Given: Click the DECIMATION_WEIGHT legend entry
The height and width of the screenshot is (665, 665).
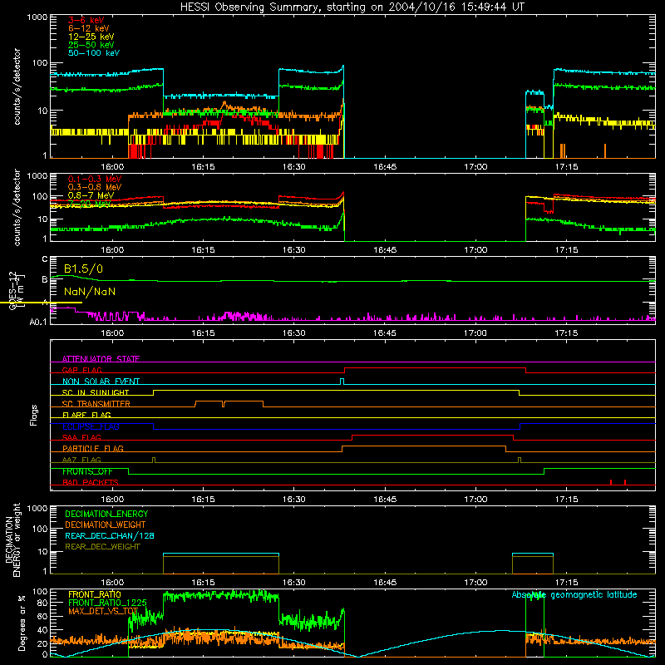Looking at the screenshot, I should [x=106, y=525].
